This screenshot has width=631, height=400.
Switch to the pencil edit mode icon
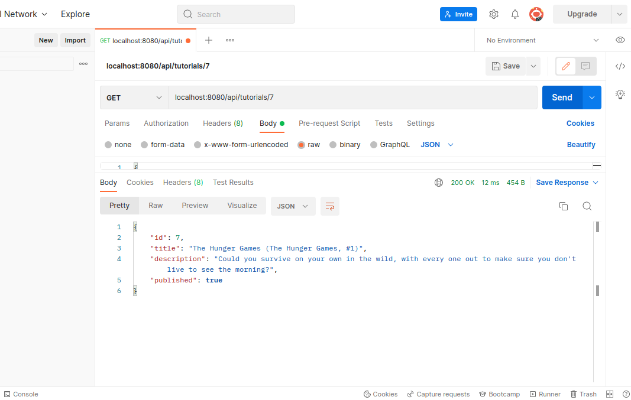pyautogui.click(x=566, y=66)
